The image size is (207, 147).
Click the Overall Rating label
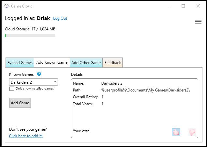pos(85,97)
